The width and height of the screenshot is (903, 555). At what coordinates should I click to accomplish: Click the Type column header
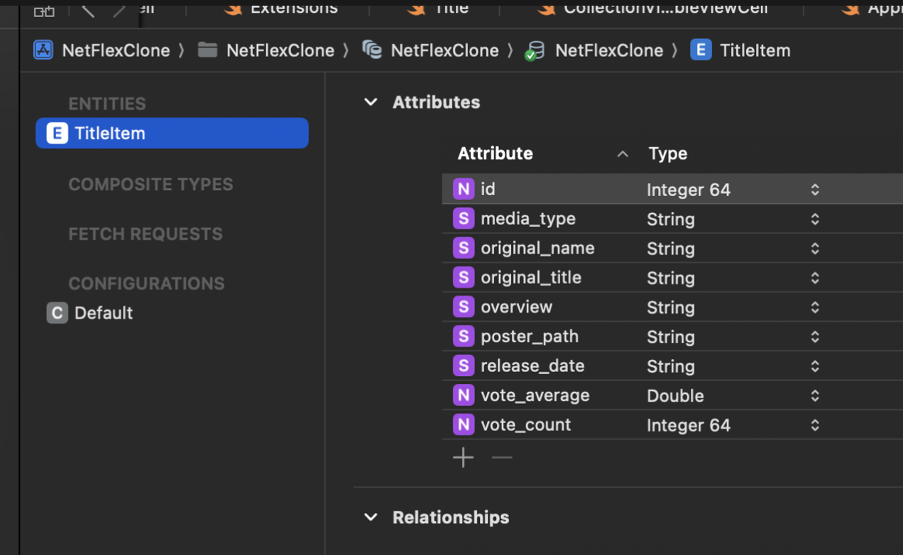[x=668, y=154]
